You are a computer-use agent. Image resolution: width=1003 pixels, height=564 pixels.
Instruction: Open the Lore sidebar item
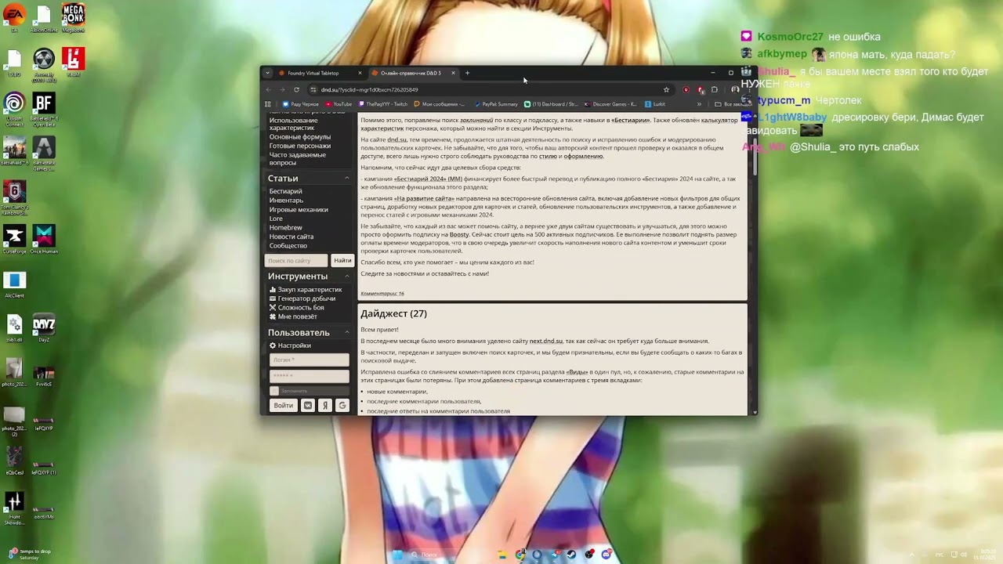click(276, 219)
